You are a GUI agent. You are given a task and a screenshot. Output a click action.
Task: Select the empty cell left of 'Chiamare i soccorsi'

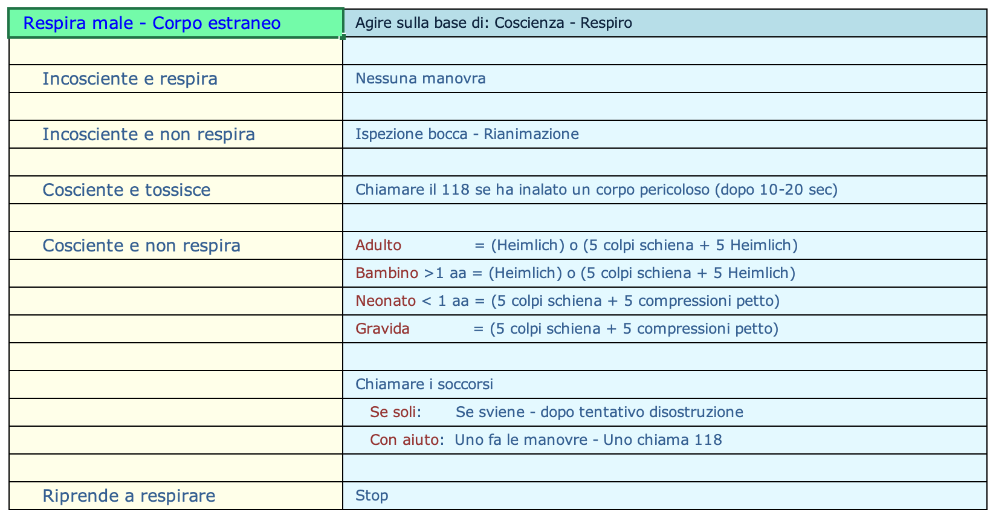pyautogui.click(x=176, y=384)
